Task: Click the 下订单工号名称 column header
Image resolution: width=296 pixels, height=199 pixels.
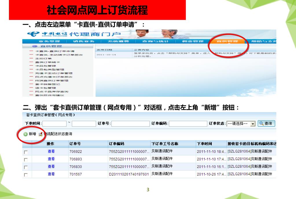Action: pos(165,144)
